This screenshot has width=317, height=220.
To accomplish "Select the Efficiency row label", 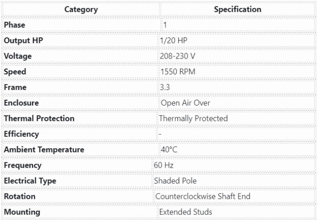I will 21,134.
